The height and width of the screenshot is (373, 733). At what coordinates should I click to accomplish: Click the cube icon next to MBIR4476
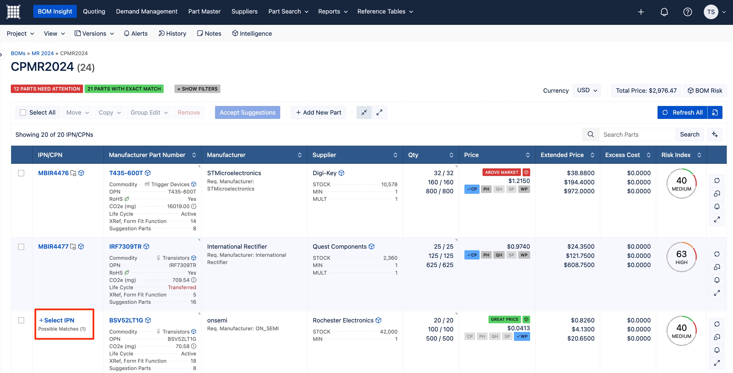coord(81,173)
